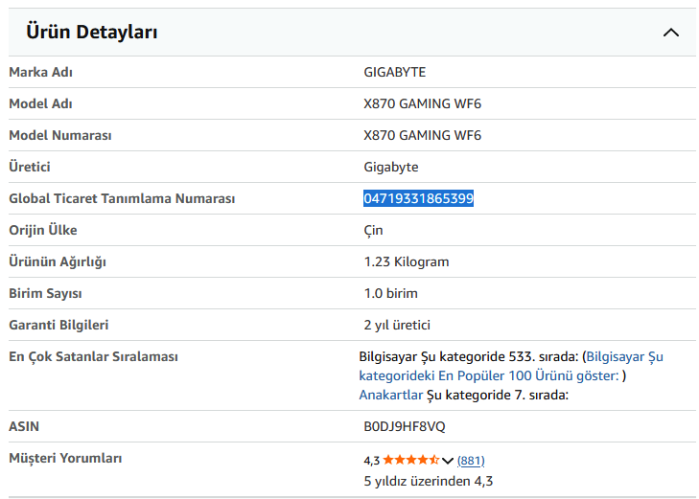Click the Garanti Bilgileri label

tap(58, 325)
